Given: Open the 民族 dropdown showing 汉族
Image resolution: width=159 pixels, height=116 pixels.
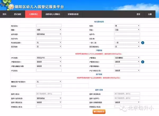Looking at the screenshot, I should pos(127,30).
